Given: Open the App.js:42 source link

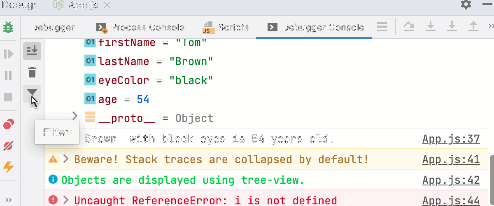Looking at the screenshot, I should click(451, 180).
